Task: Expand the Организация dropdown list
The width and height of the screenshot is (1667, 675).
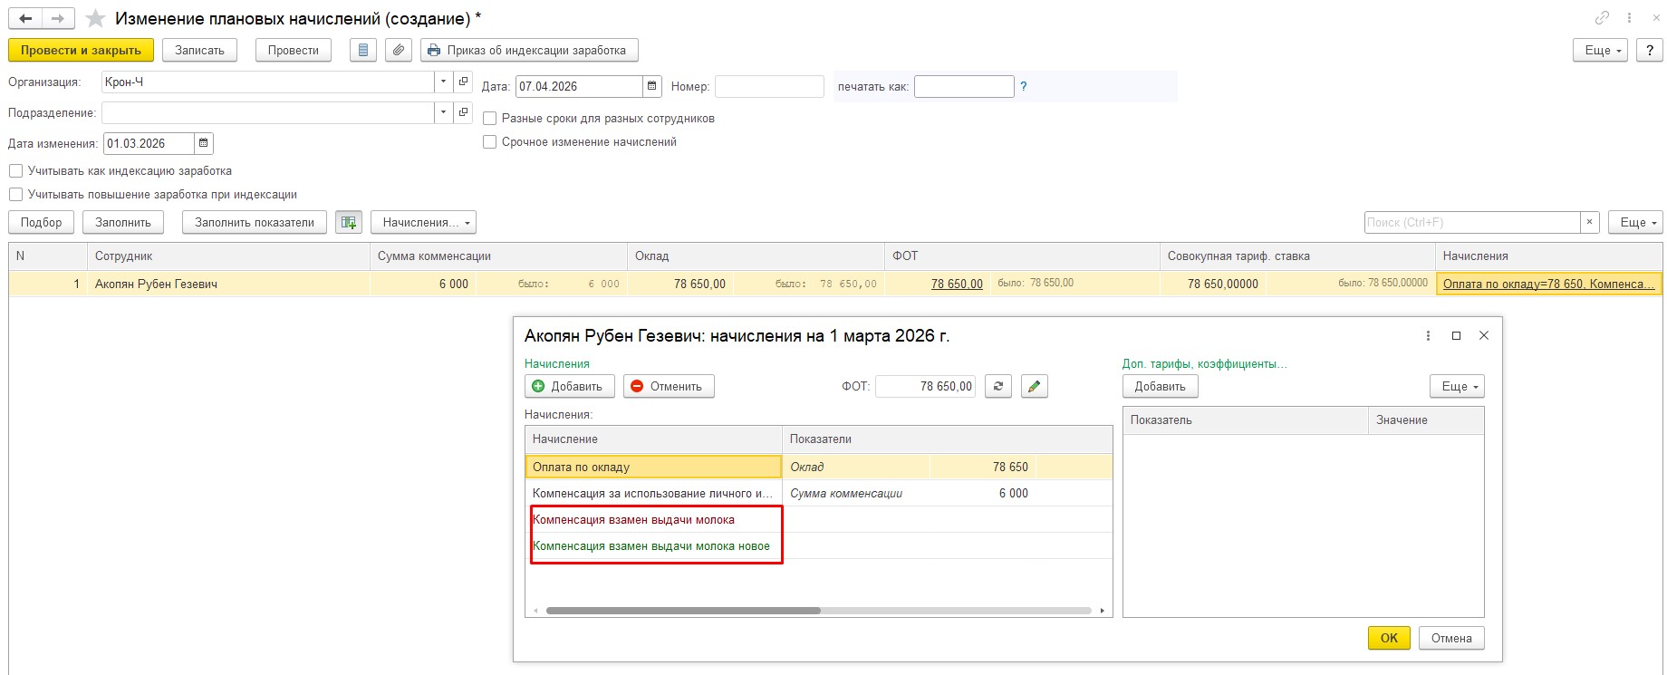Action: click(x=443, y=82)
